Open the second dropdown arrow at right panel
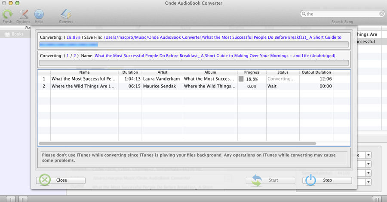Screen dimensions: 387x202 (x=368, y=164)
